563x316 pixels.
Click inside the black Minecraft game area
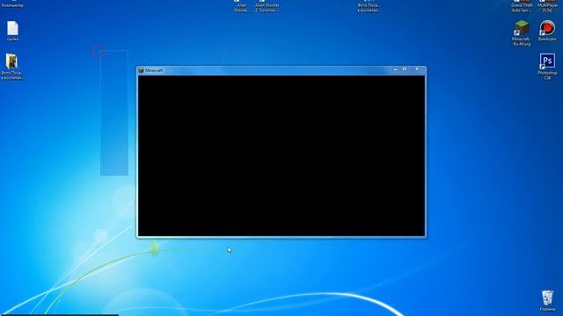click(281, 156)
